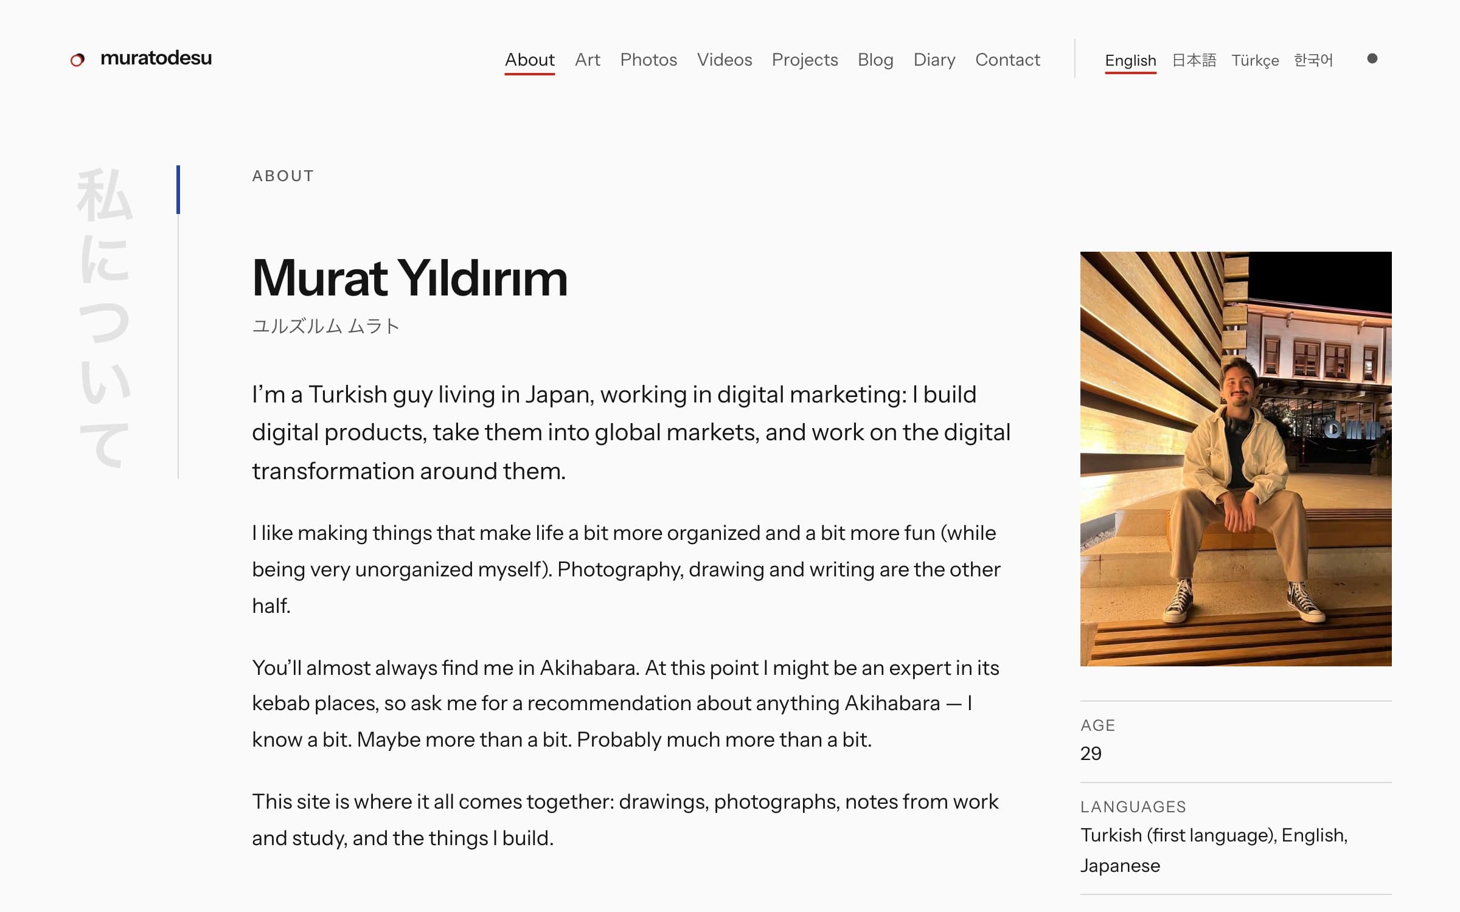
Task: Navigate to Projects
Action: coord(805,60)
